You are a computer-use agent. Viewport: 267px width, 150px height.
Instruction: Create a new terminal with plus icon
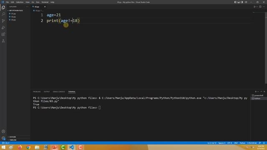point(256,92)
